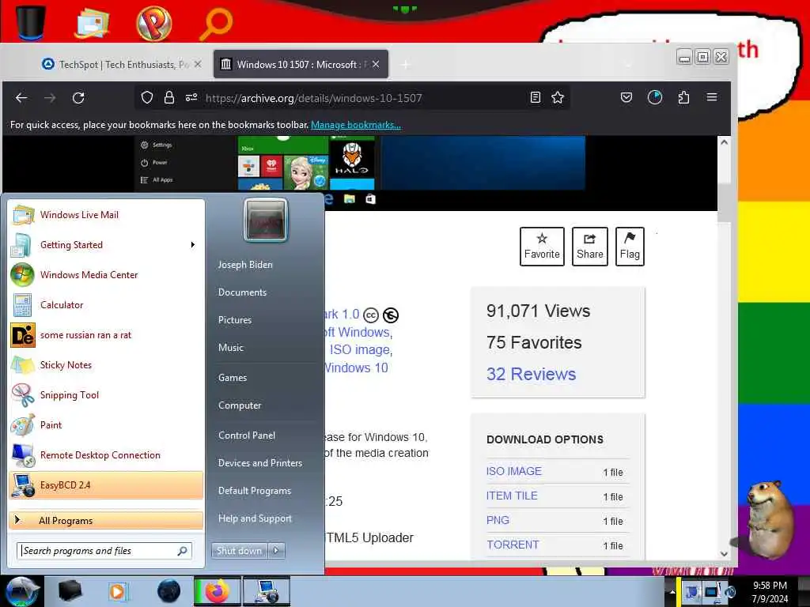Open the Extensions puzzle icon

point(683,97)
